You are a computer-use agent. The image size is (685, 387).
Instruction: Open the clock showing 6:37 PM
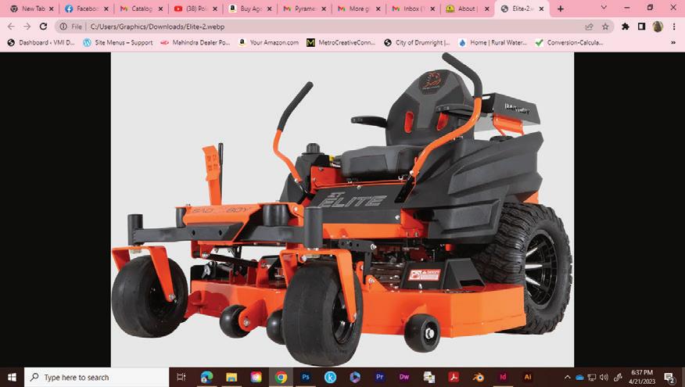642,377
